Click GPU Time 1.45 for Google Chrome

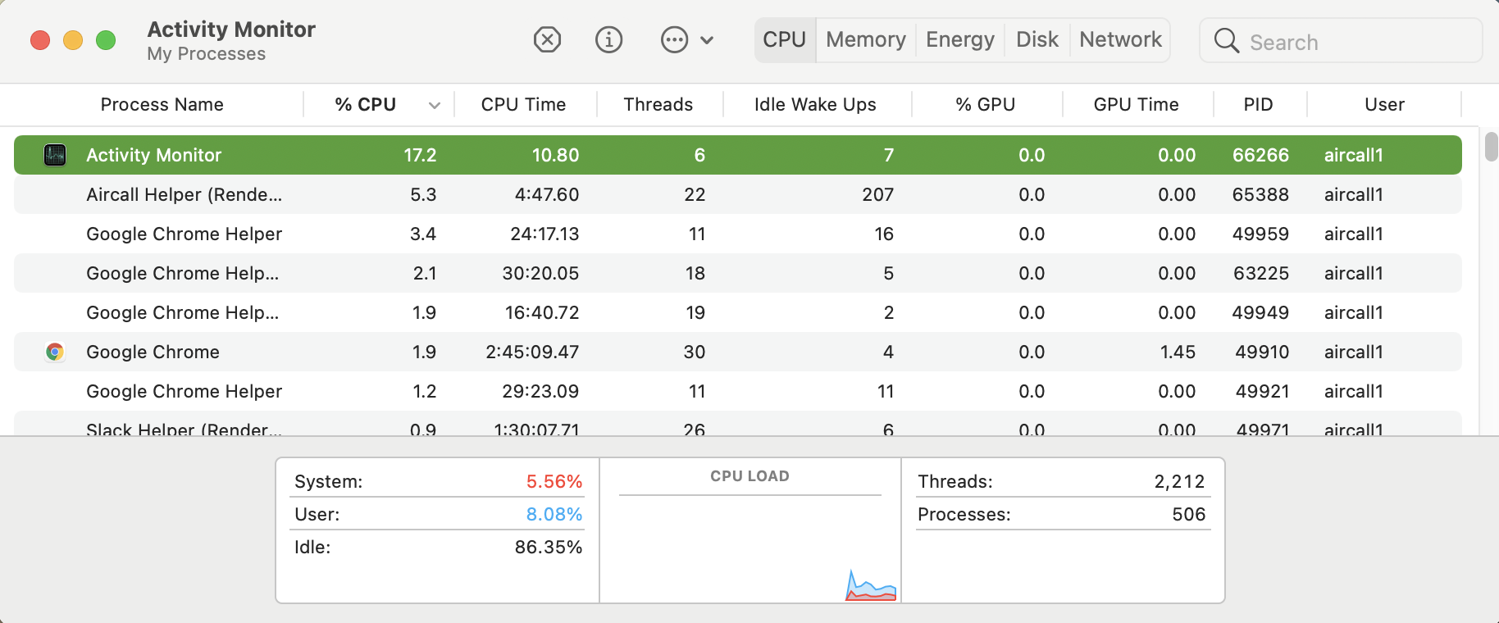click(x=1178, y=352)
